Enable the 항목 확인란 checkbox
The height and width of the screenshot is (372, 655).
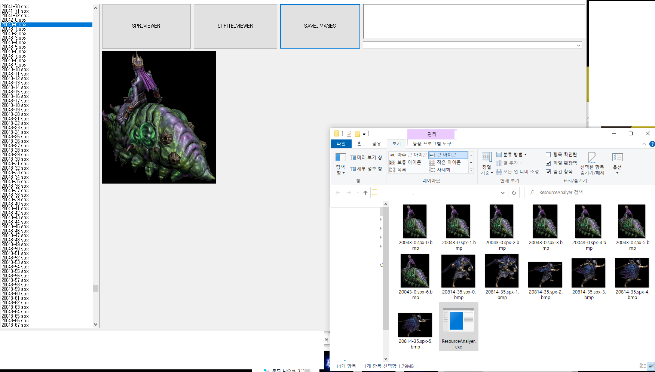548,154
